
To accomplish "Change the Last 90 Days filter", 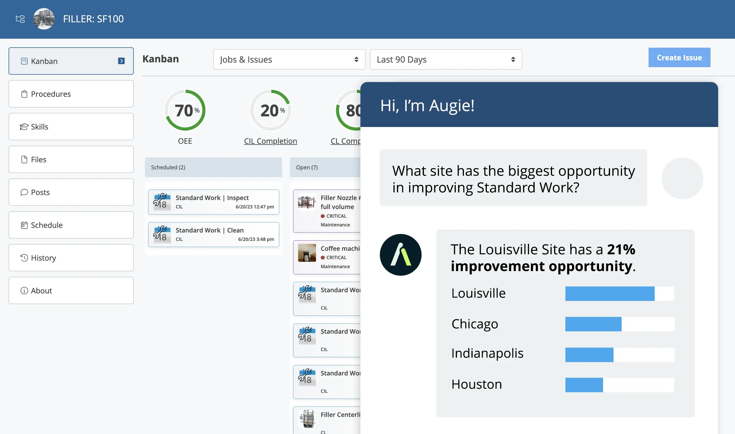I will 446,59.
